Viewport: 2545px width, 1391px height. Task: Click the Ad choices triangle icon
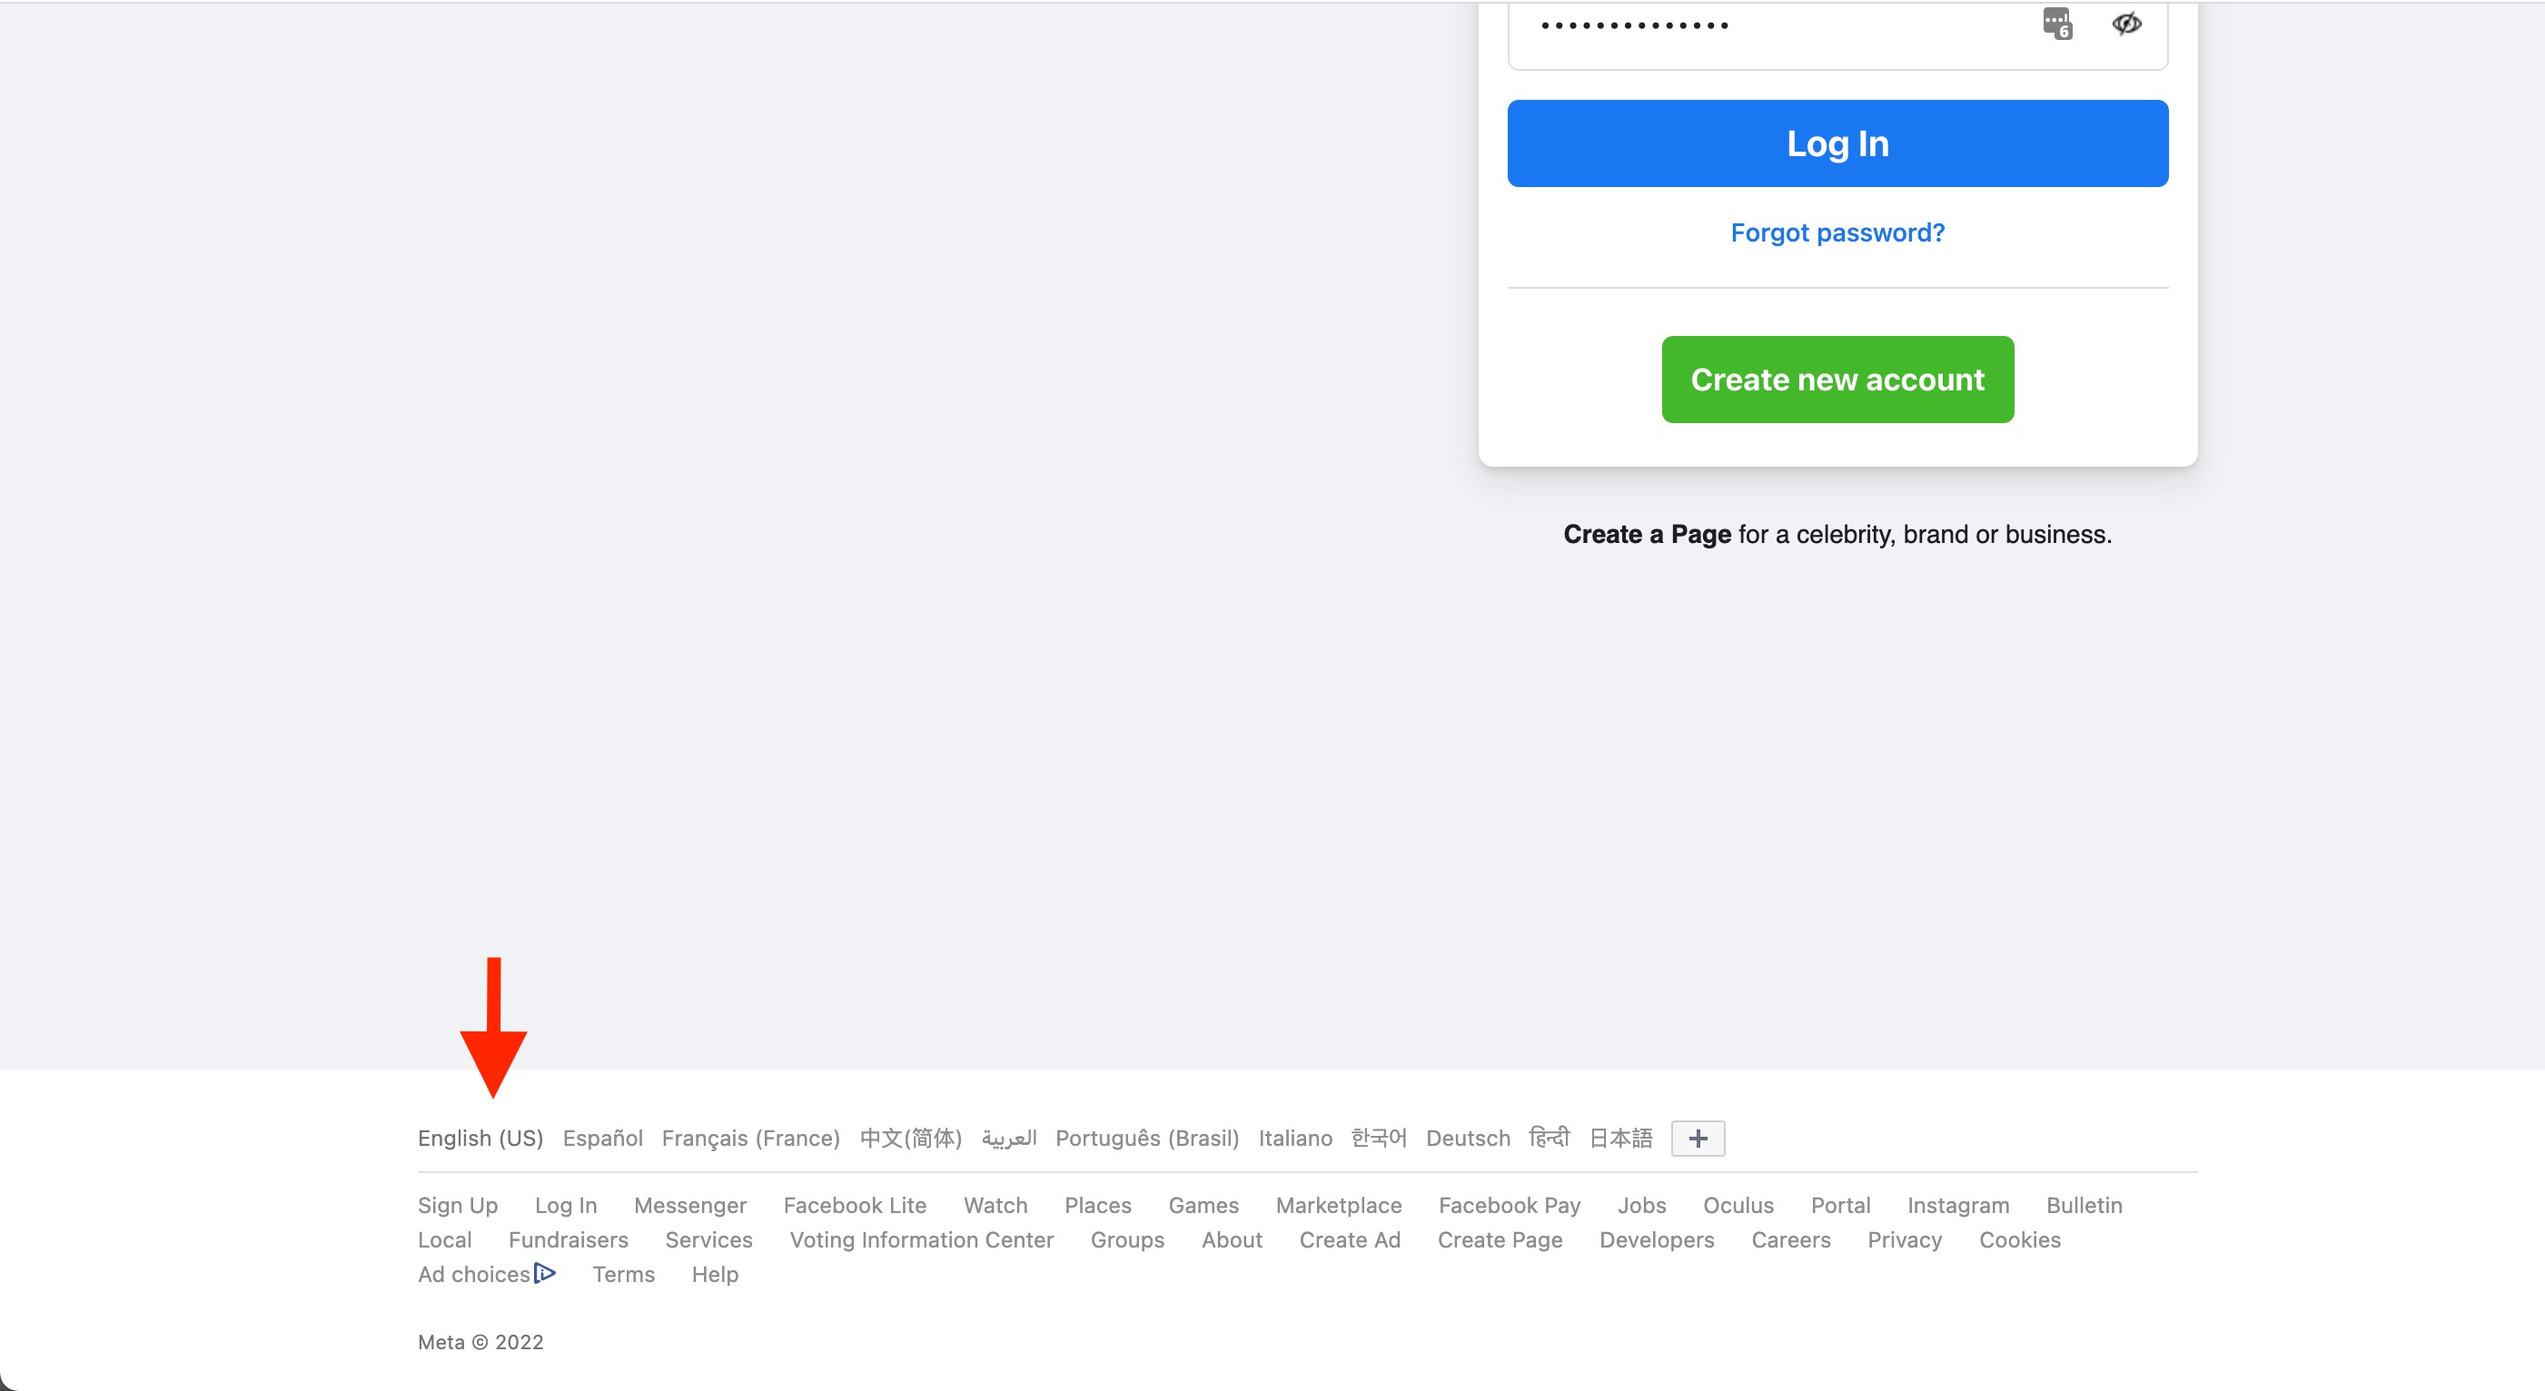click(x=544, y=1272)
